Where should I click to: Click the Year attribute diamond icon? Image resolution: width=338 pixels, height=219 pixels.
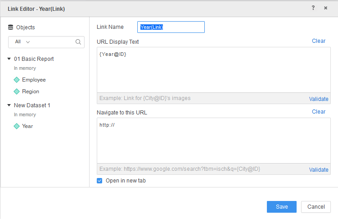[x=17, y=126]
